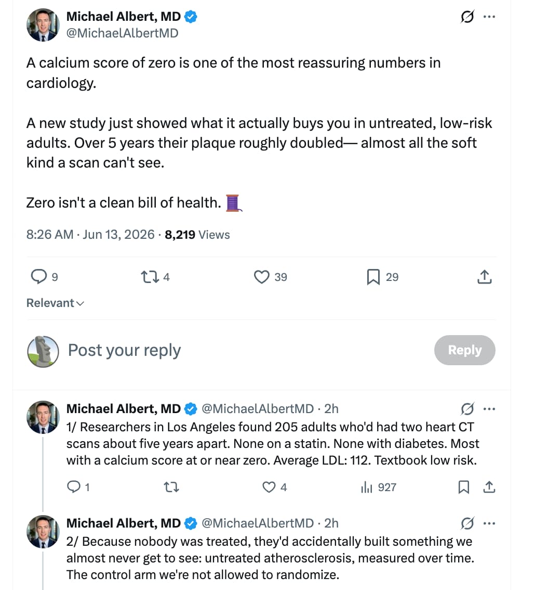The image size is (535, 590).
Task: Repost thread post 1/ about the Los Angeles researchers
Action: click(x=172, y=488)
